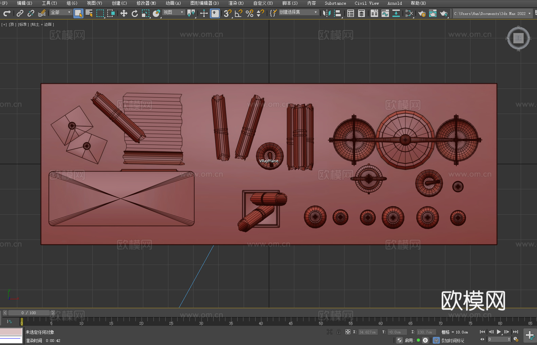537x345 pixels.
Task: Click the Redo arrow icon
Action: coord(7,13)
